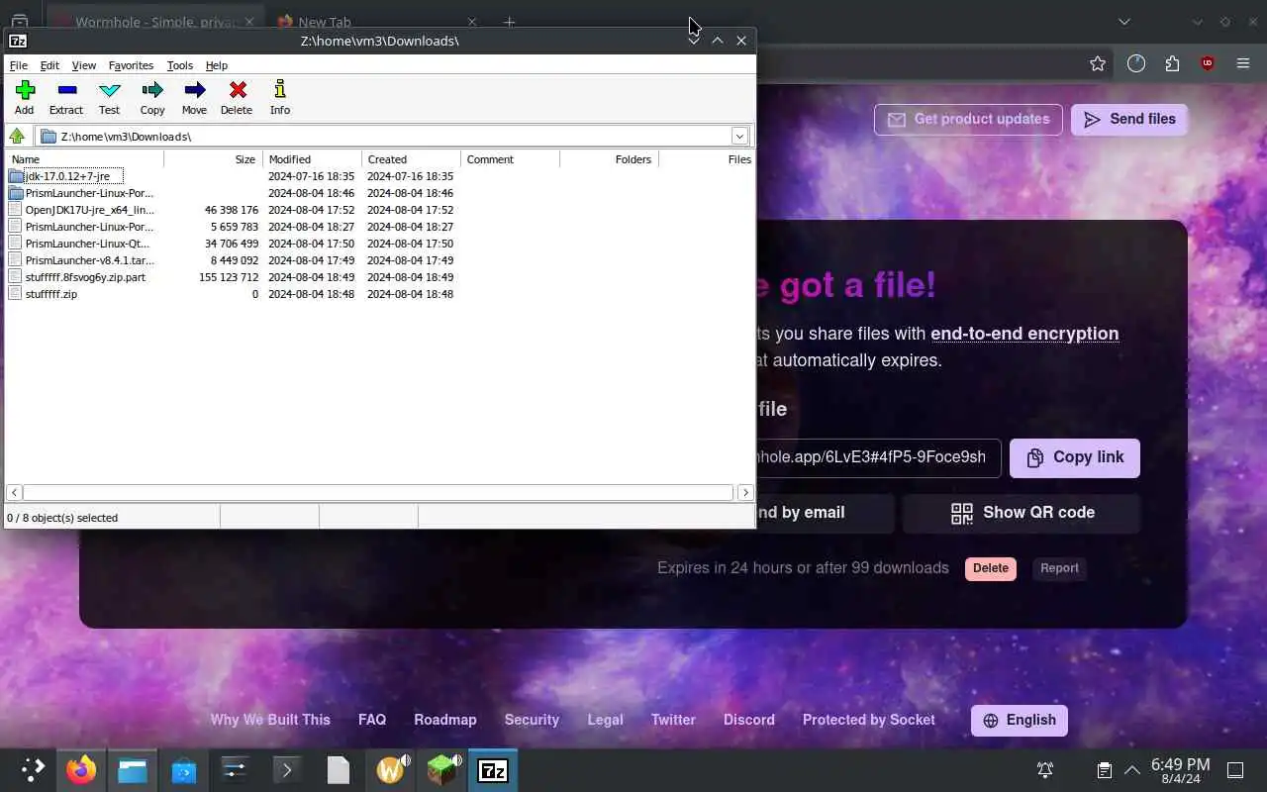Click the blank document taskbar icon
The width and height of the screenshot is (1267, 792).
pos(339,769)
